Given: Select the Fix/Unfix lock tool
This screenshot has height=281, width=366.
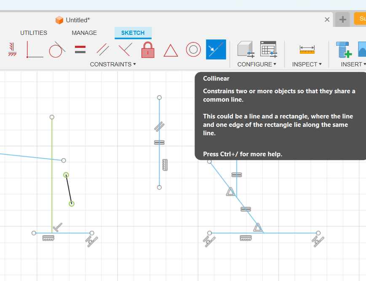Looking at the screenshot, I should click(148, 50).
